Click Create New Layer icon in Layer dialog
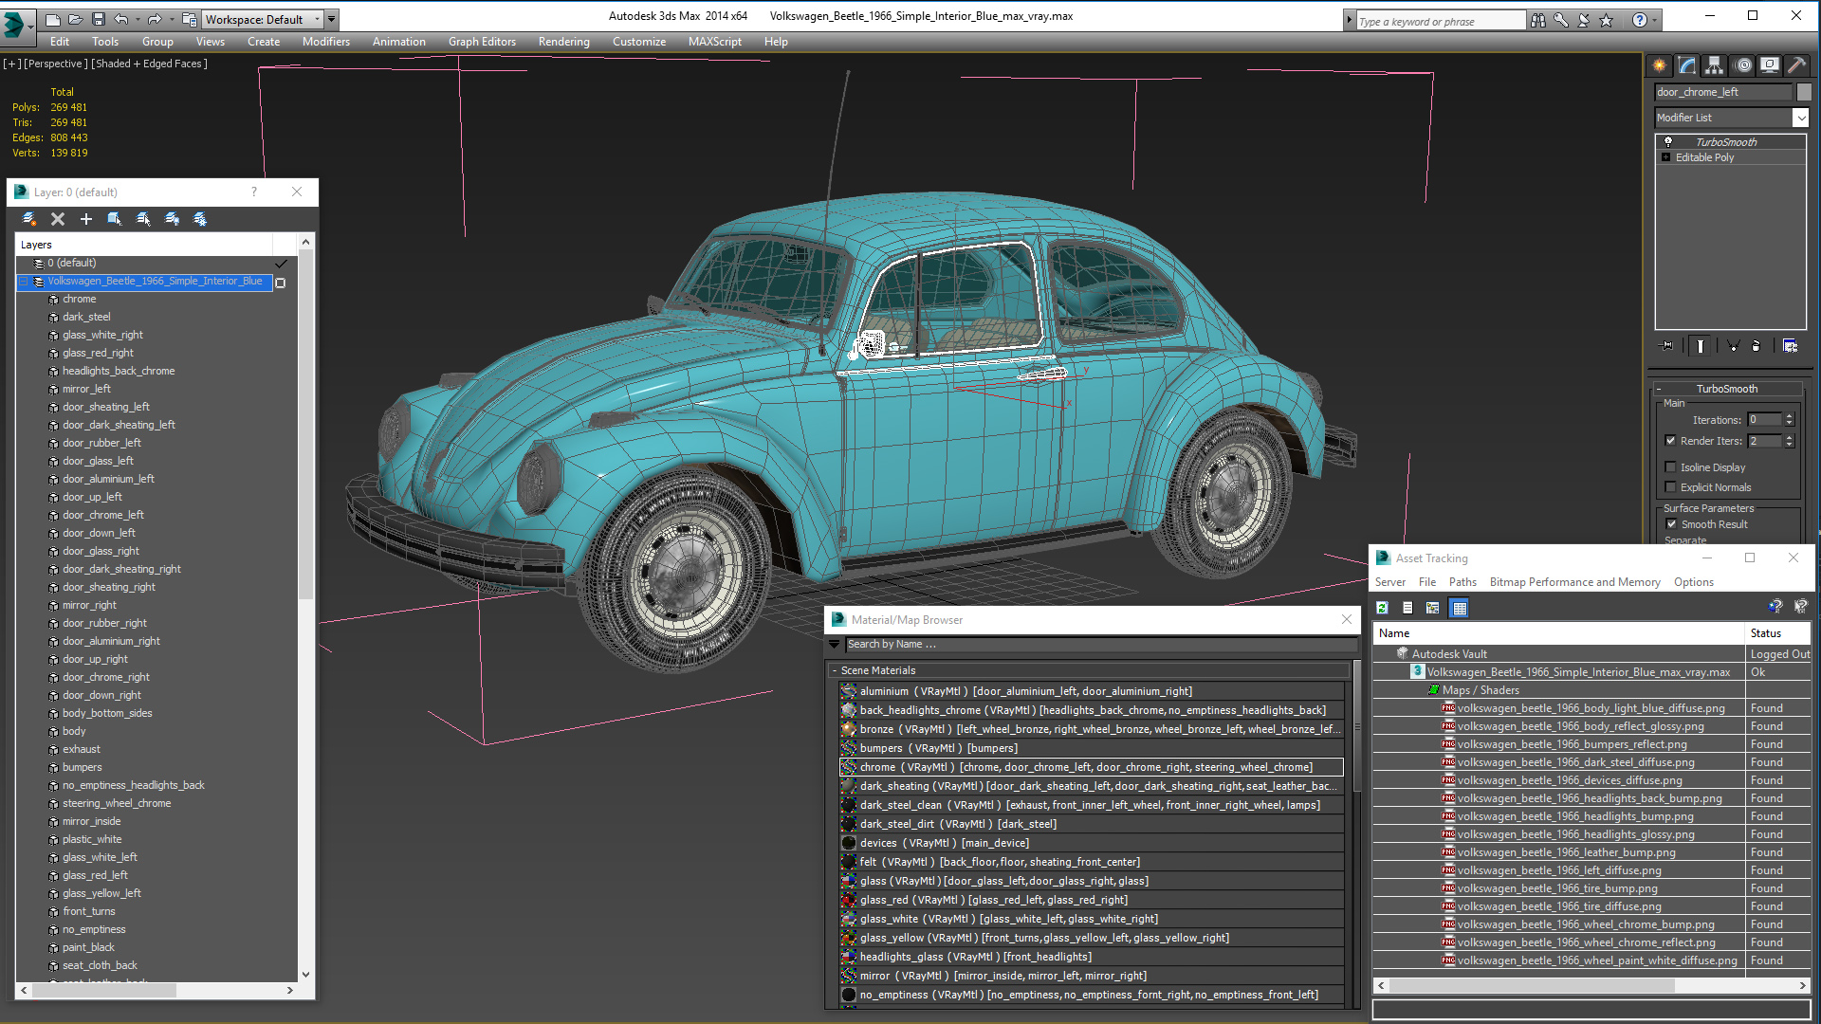This screenshot has height=1024, width=1821. point(29,219)
